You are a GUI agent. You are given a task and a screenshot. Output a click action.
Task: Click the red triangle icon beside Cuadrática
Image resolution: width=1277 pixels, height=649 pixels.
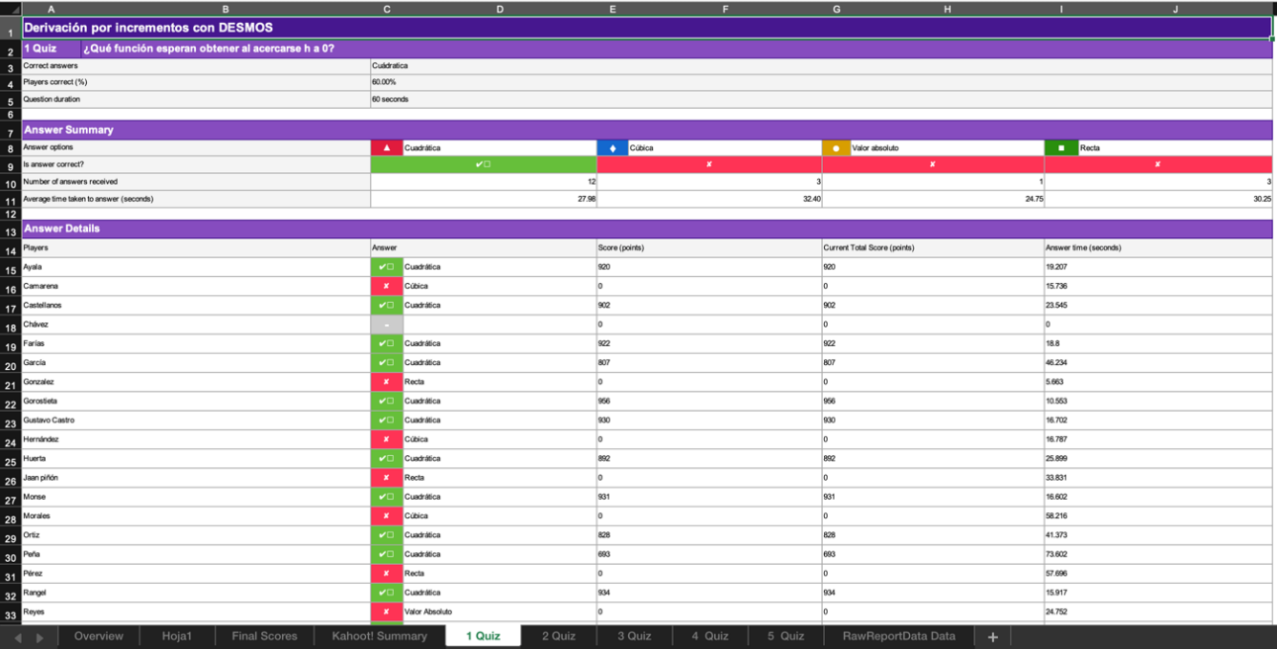[386, 148]
